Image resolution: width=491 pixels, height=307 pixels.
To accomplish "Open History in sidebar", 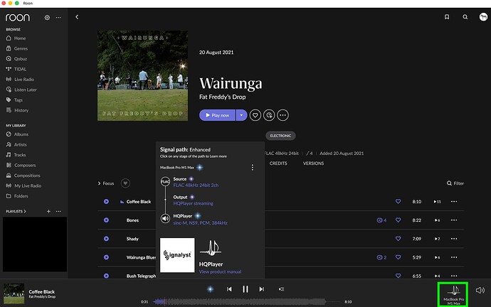I will pyautogui.click(x=17, y=110).
